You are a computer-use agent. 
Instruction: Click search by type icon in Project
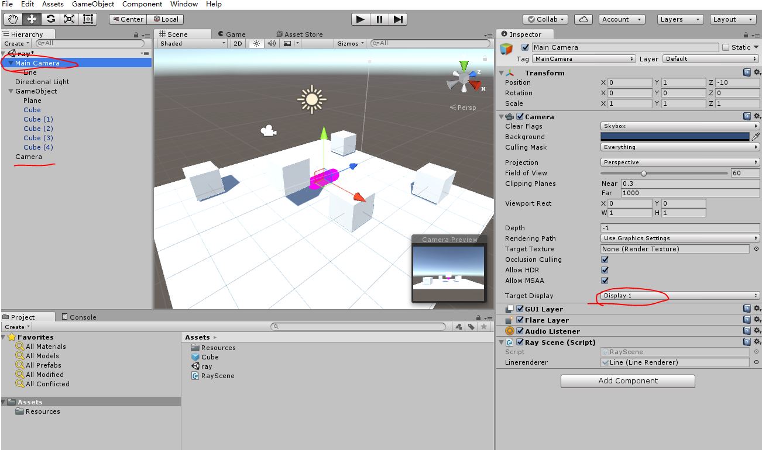coord(459,327)
